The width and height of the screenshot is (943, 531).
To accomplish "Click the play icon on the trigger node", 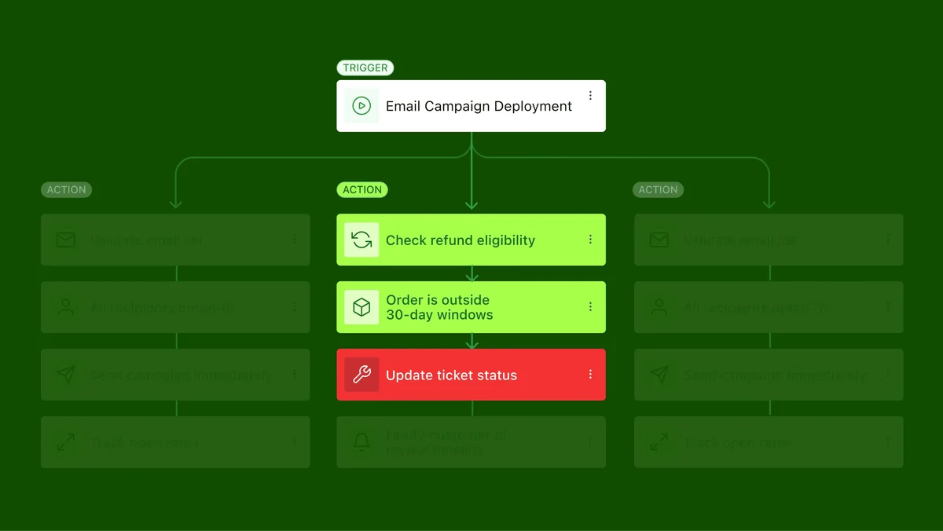I will pos(361,106).
